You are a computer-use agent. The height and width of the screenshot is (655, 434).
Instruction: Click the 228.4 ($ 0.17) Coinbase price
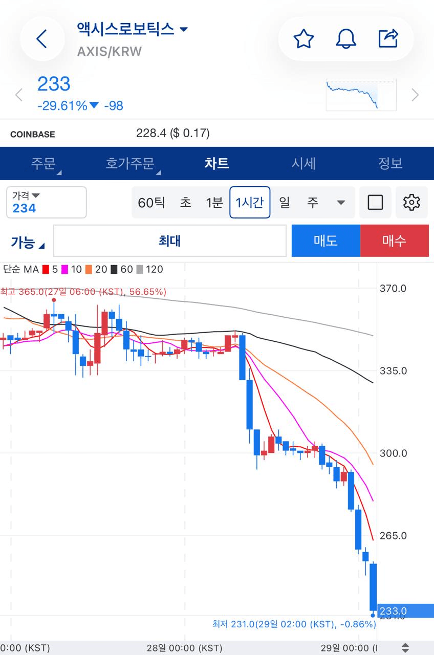(173, 134)
